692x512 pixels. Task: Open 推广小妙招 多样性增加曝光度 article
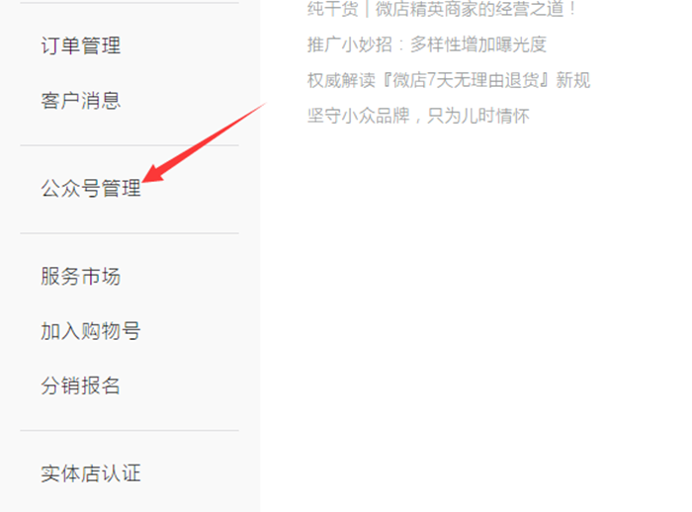(427, 44)
